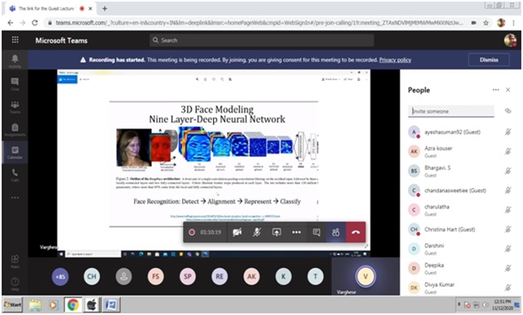
Task: Click the Invite someone input field
Action: click(451, 111)
